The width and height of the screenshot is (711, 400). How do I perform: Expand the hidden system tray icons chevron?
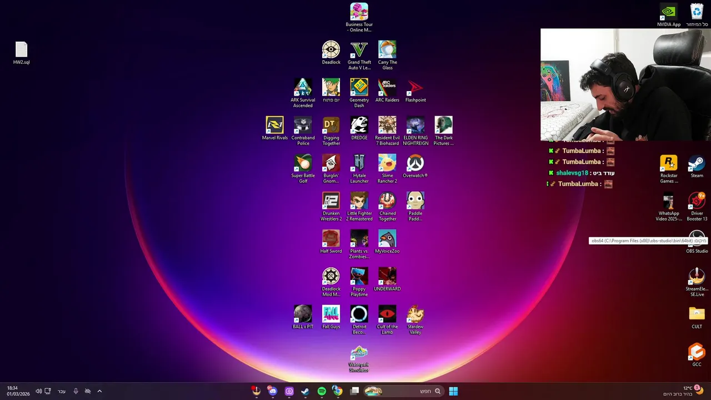click(x=99, y=391)
